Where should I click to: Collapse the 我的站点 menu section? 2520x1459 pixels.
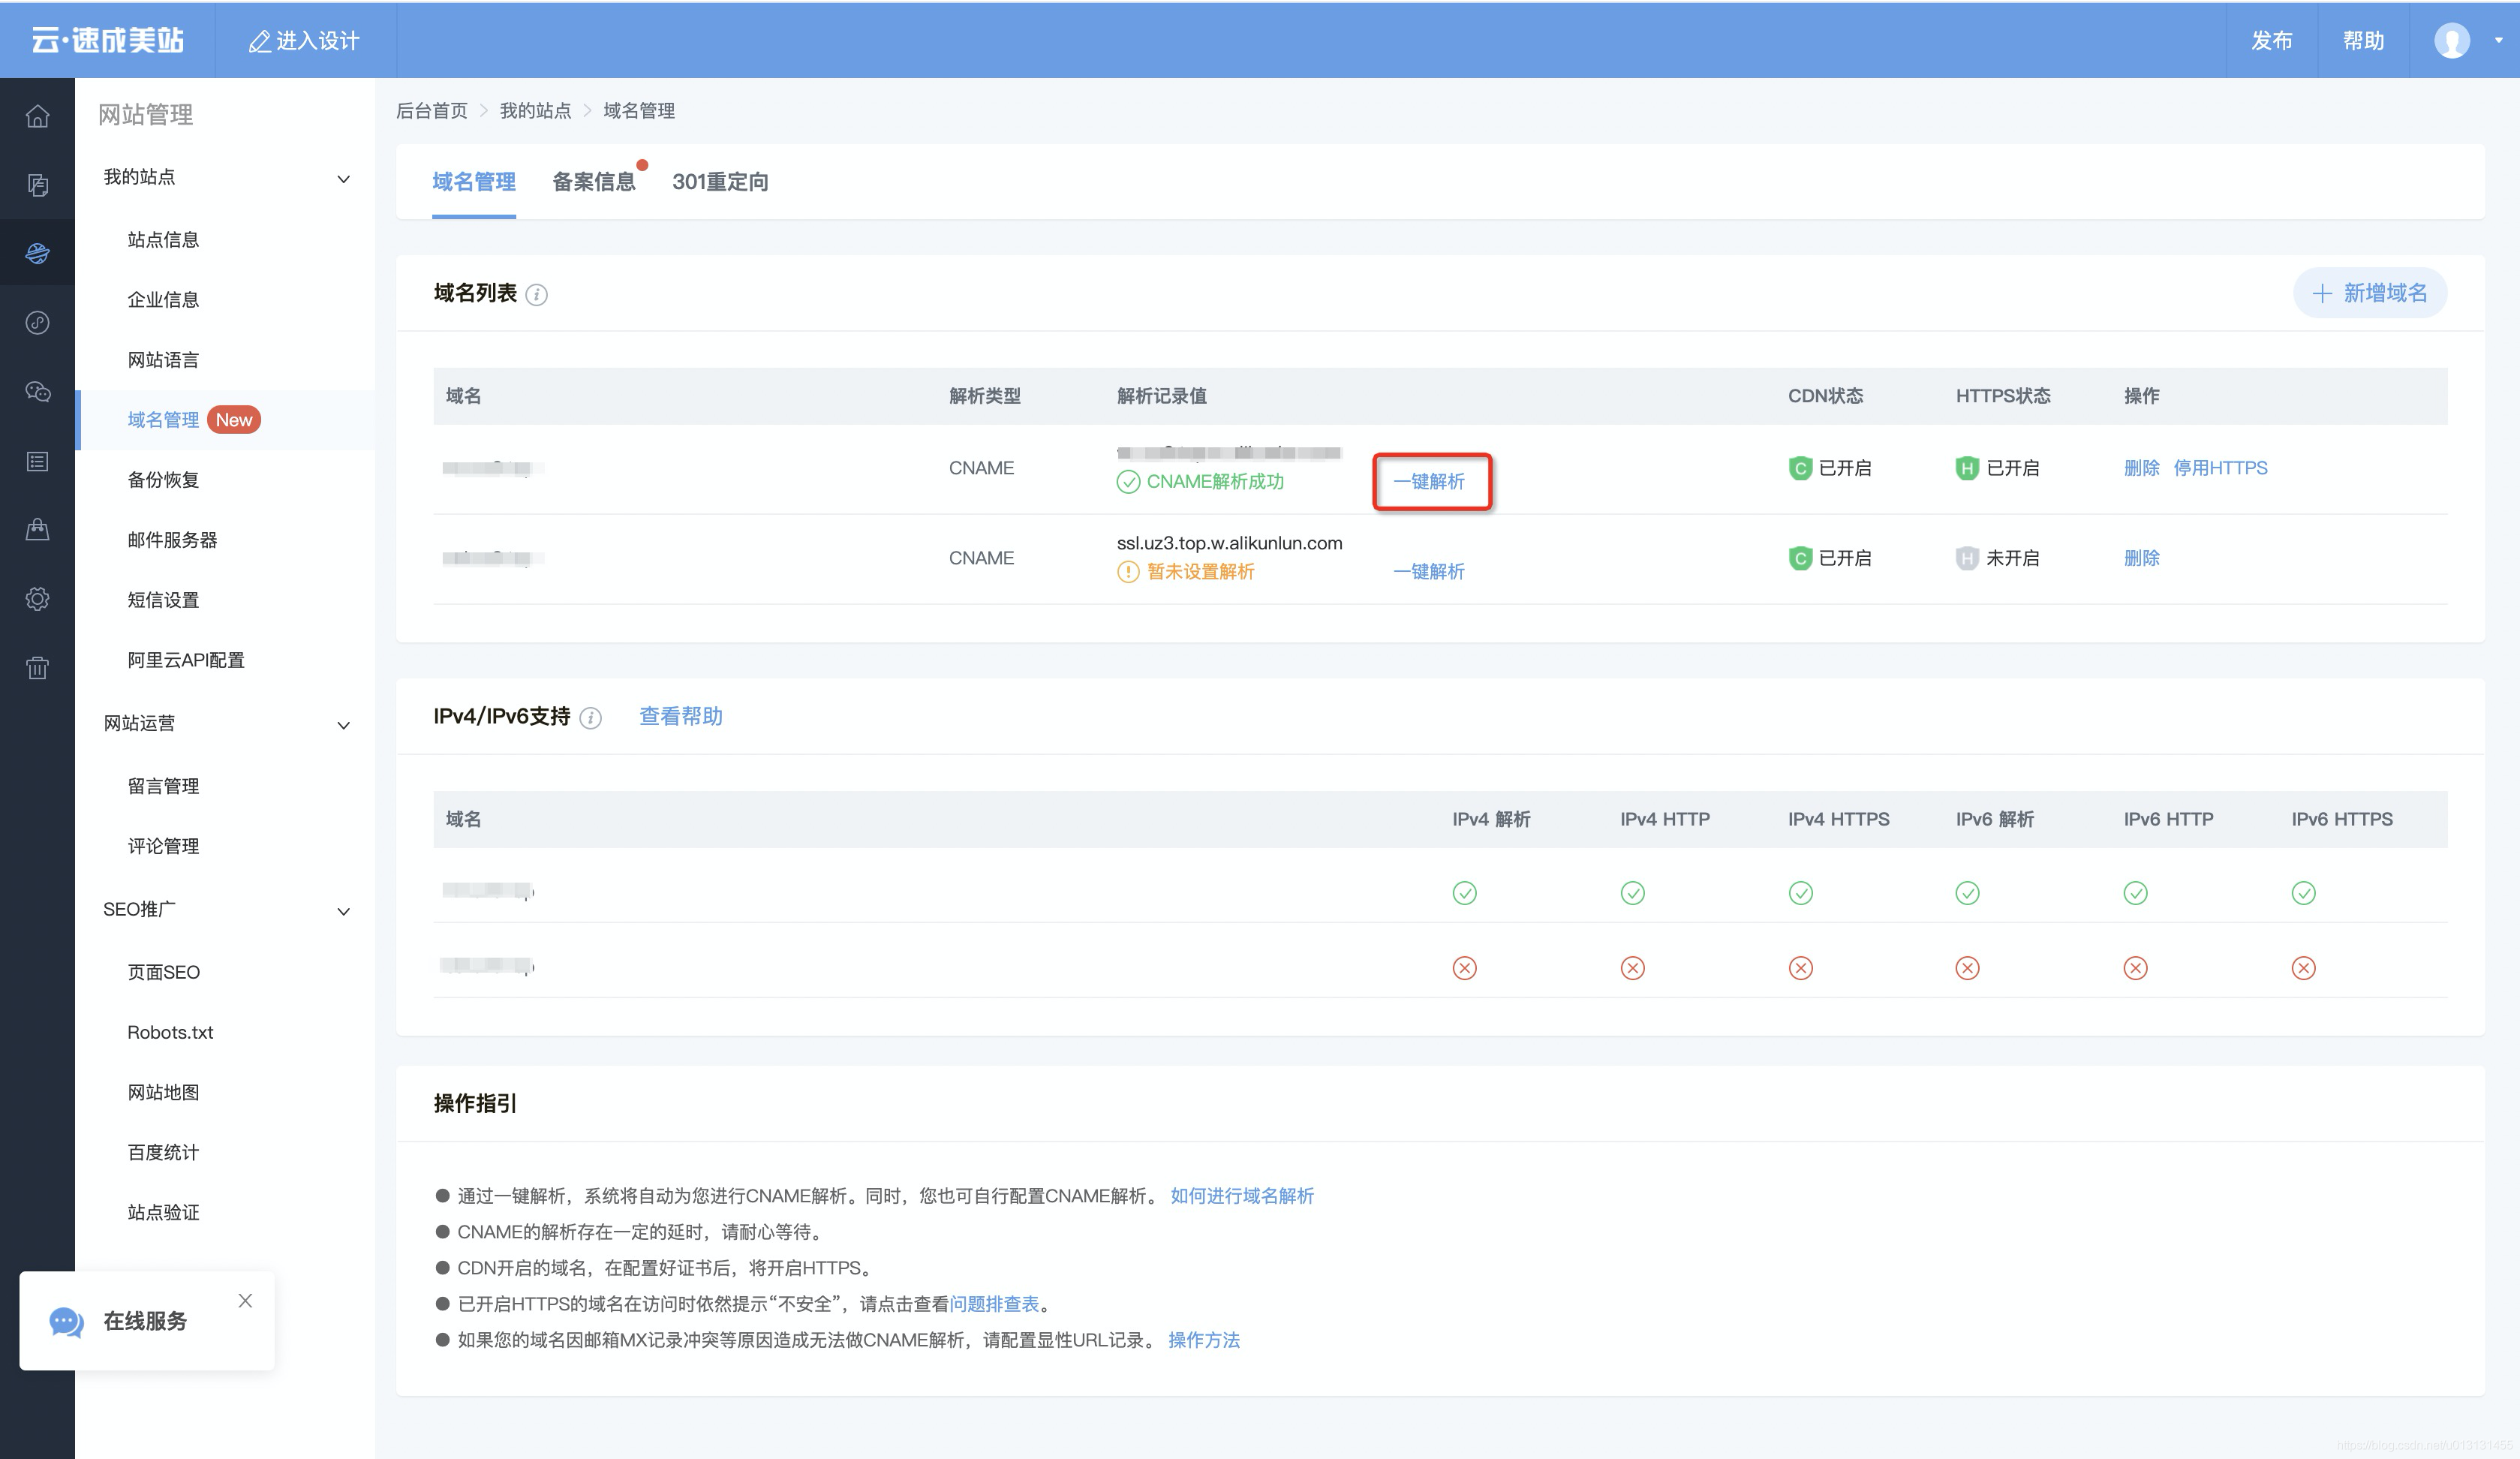343,179
